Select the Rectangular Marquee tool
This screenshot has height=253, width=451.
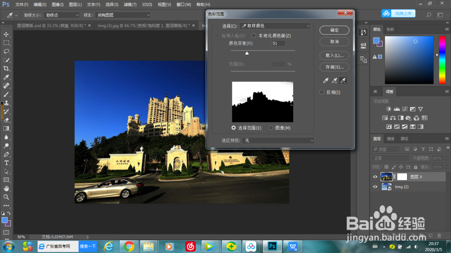coord(6,43)
